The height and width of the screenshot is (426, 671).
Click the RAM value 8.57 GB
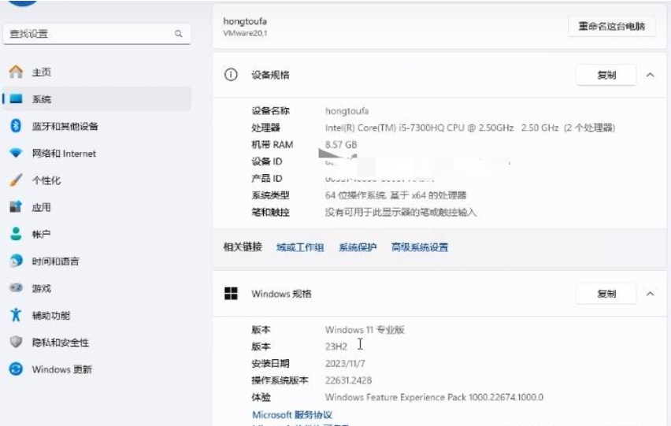click(x=341, y=145)
